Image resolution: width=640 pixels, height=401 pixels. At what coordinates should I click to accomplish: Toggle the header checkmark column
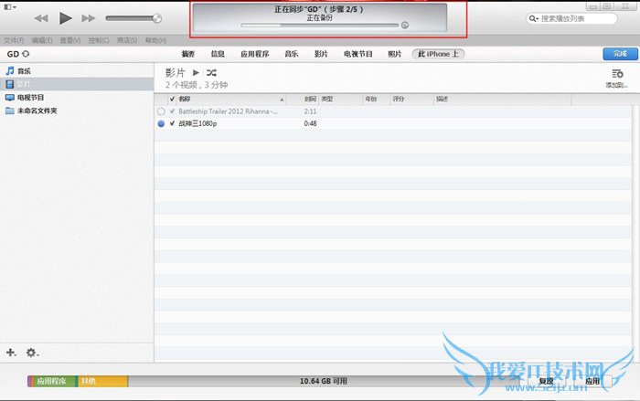pyautogui.click(x=172, y=99)
